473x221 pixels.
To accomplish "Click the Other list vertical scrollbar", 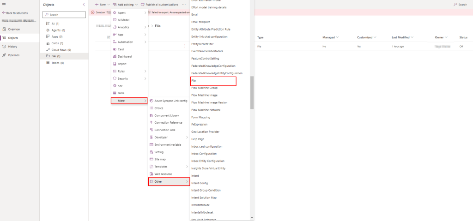I will [252, 92].
